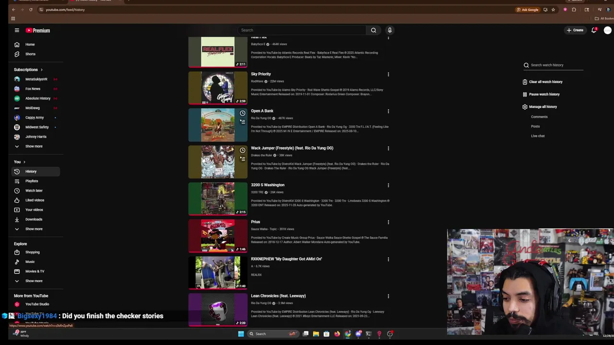Click Pause watch history
Screen dimensions: 614x345
pyautogui.click(x=541, y=94)
